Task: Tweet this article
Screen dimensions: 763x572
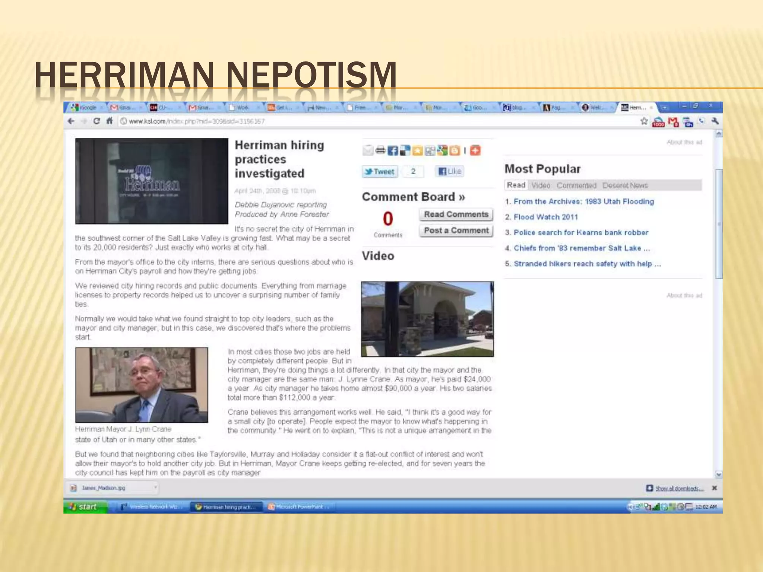Action: [380, 172]
